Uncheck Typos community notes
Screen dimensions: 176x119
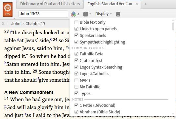(76, 93)
